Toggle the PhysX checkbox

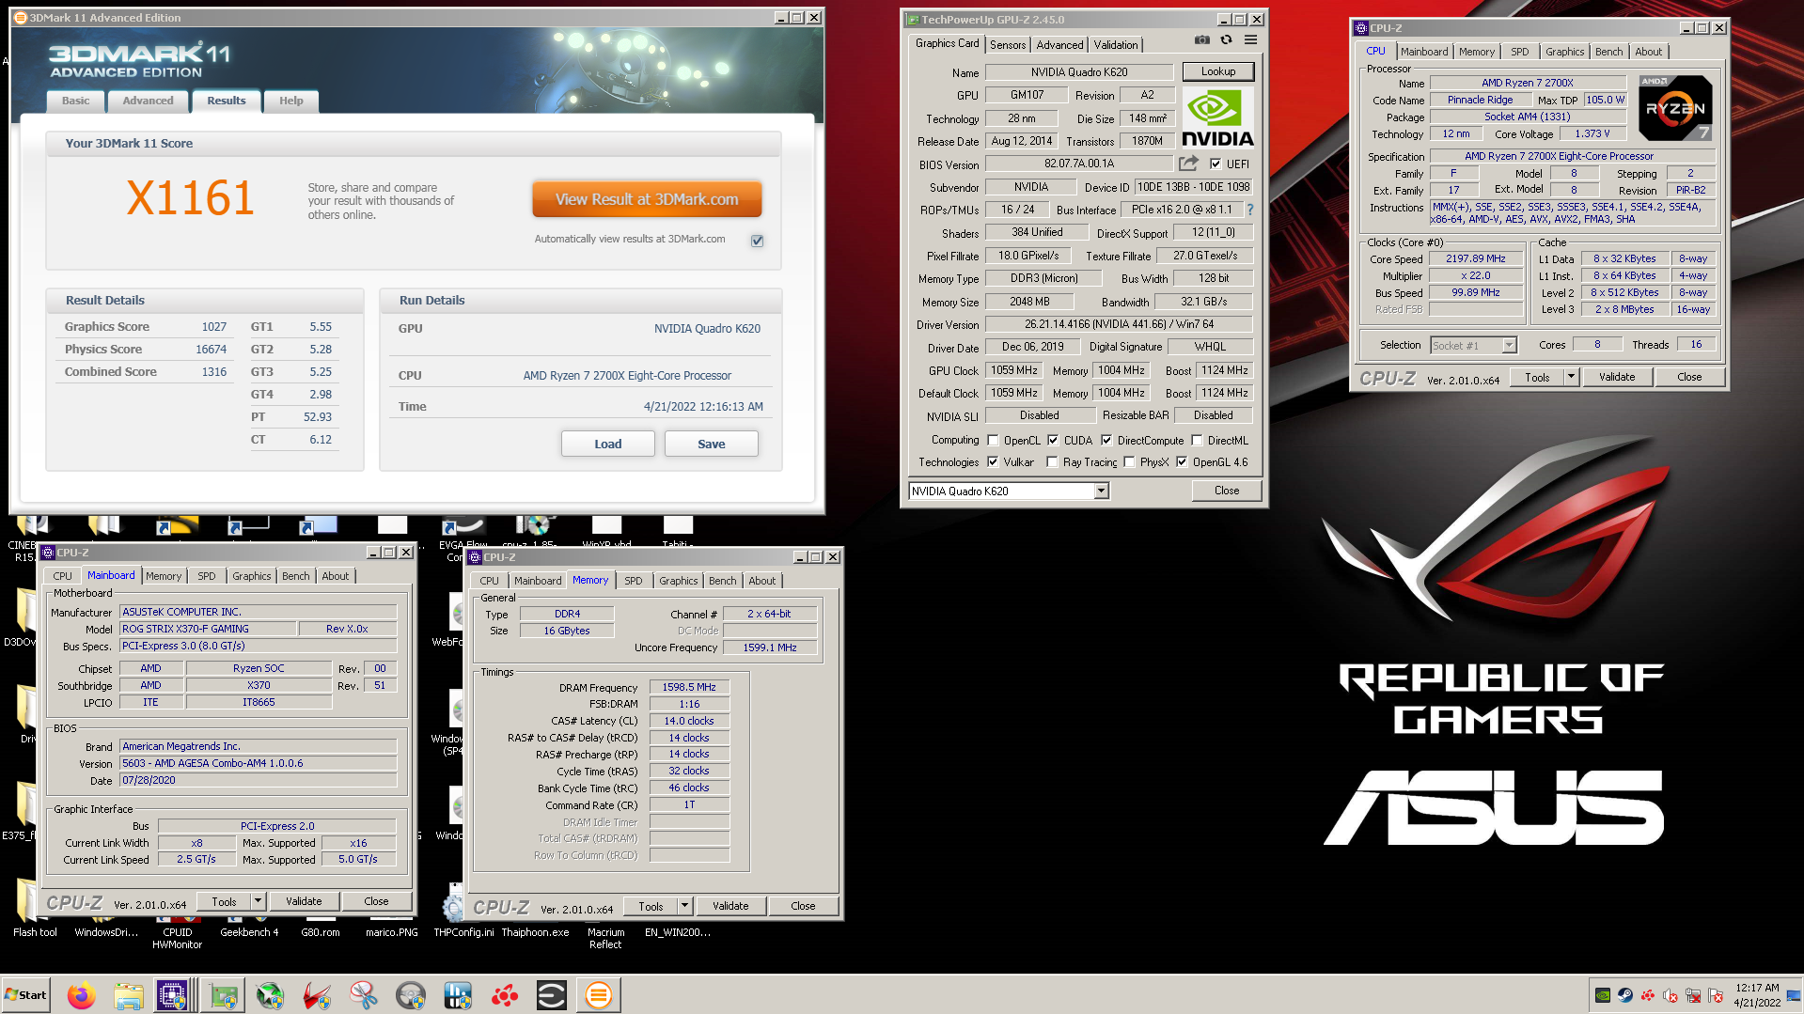pos(1129,461)
